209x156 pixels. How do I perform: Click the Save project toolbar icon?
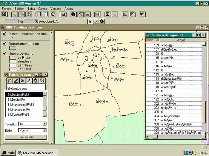pos(4,15)
